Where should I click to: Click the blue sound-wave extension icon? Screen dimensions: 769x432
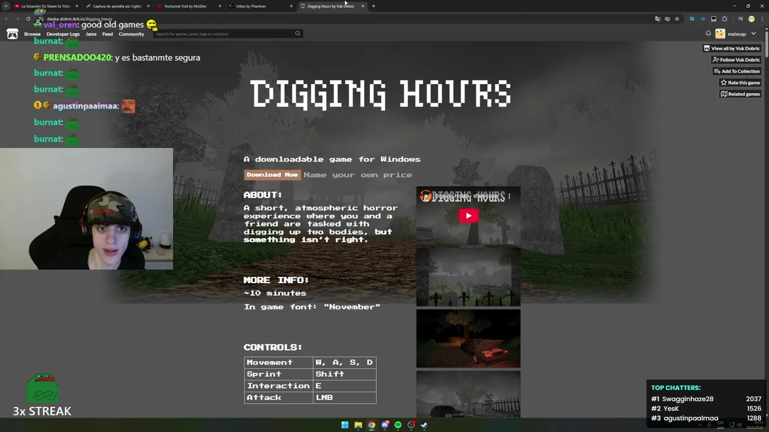pos(703,19)
